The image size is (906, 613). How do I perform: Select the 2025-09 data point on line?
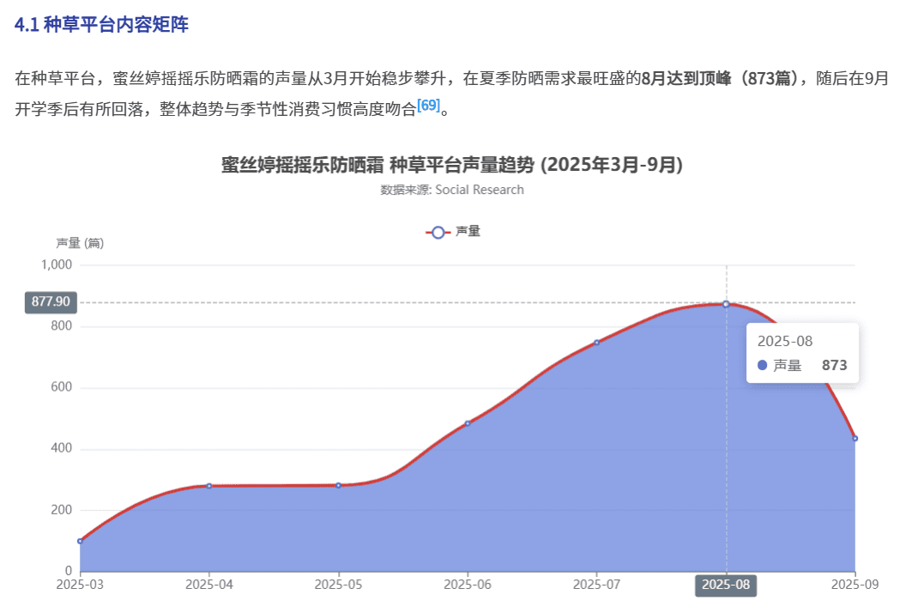coord(855,439)
